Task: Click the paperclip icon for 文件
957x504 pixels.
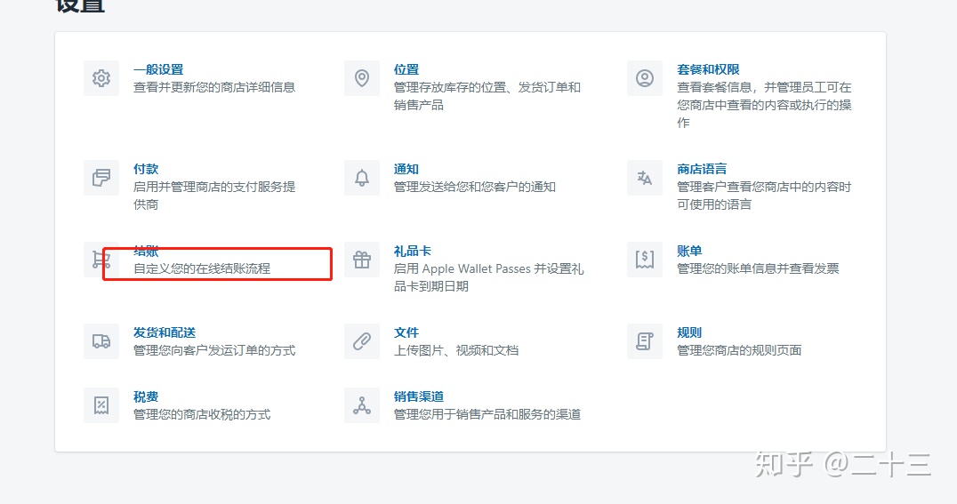Action: point(362,341)
